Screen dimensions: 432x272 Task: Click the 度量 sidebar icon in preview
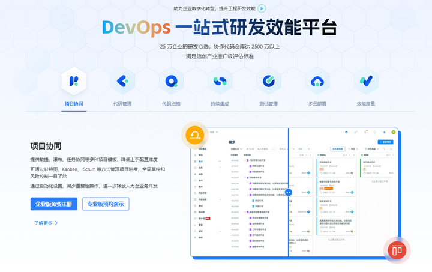pyautogui.click(x=196, y=225)
